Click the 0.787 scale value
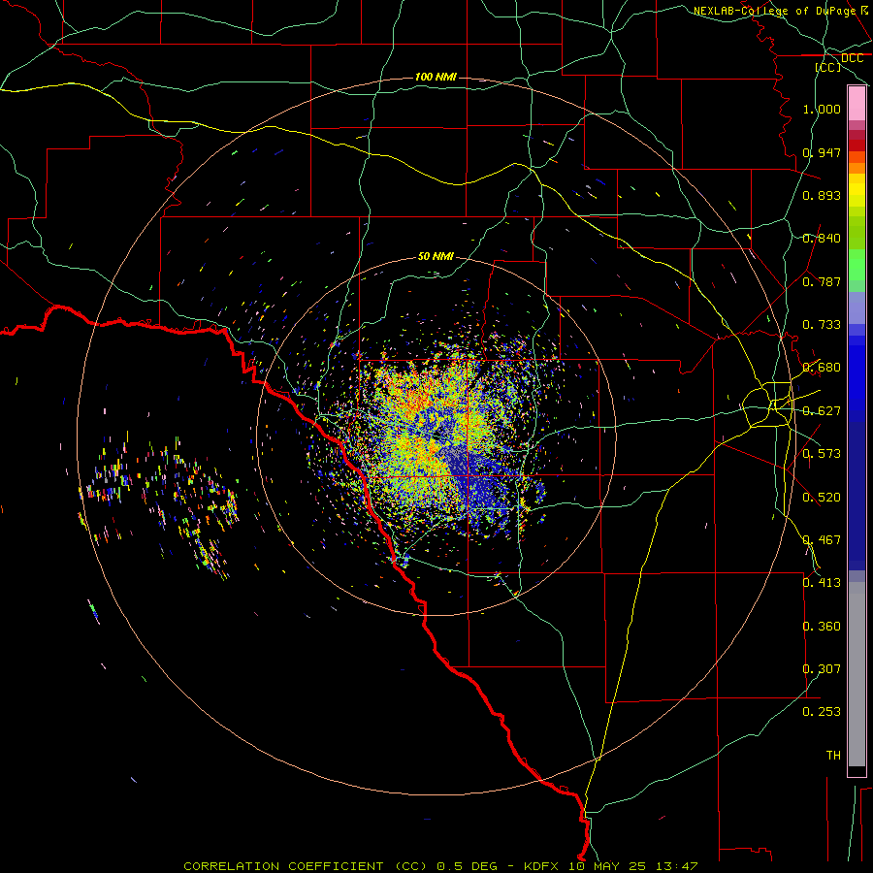The width and height of the screenshot is (873, 873). (822, 281)
